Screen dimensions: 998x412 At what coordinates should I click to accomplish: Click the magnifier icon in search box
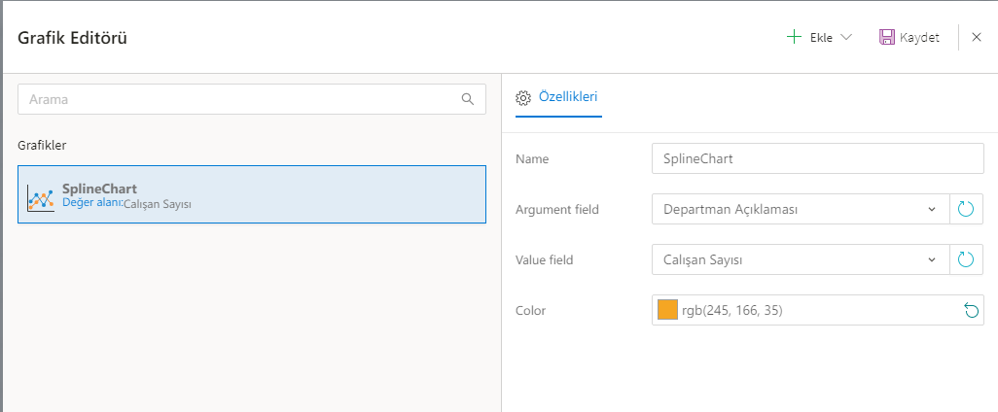(x=468, y=99)
